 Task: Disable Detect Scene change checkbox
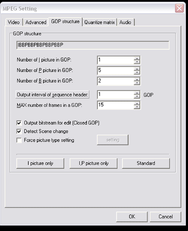(x=19, y=131)
